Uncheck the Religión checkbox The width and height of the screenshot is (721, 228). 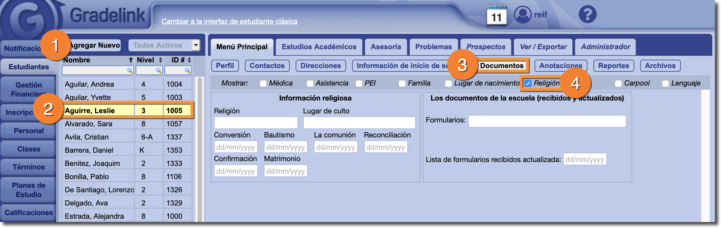point(528,83)
